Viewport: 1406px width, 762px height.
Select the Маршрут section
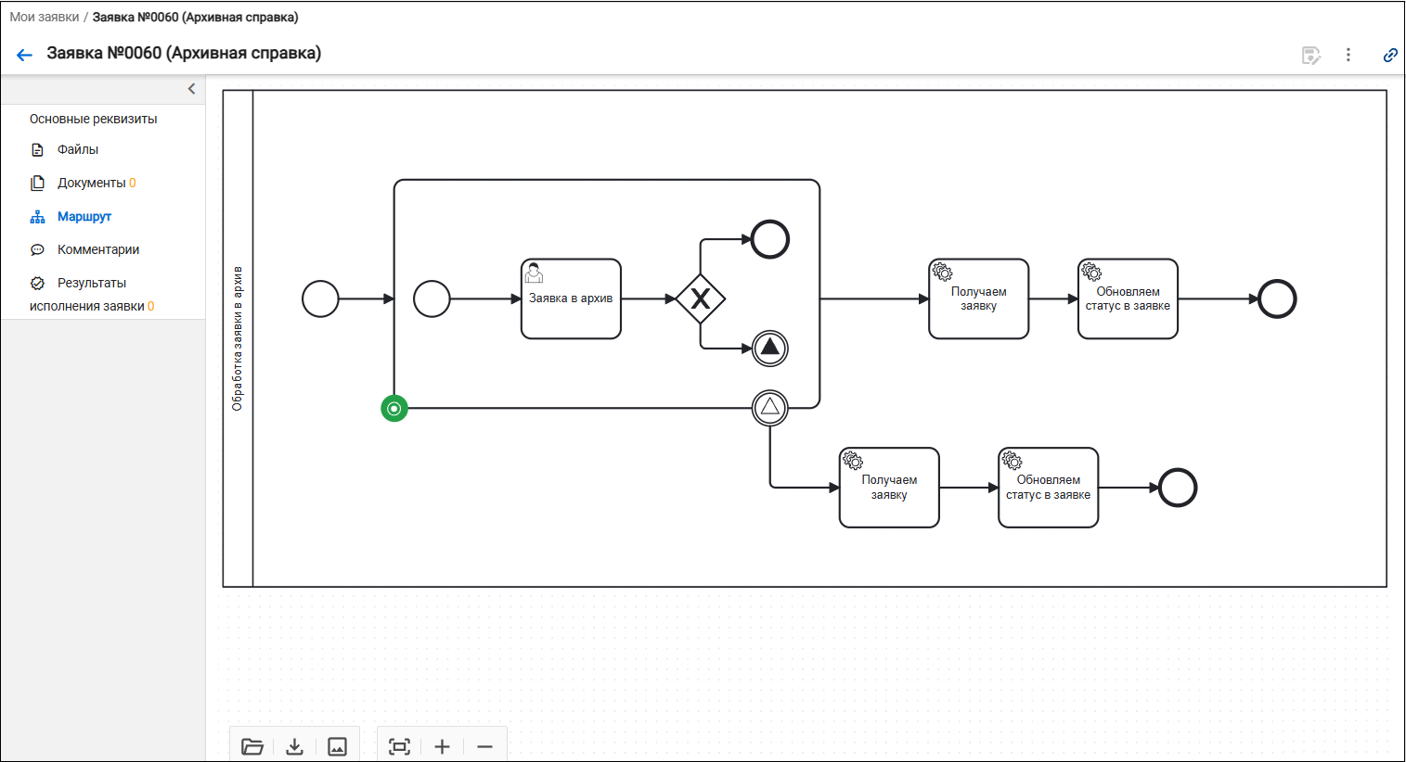(x=84, y=216)
